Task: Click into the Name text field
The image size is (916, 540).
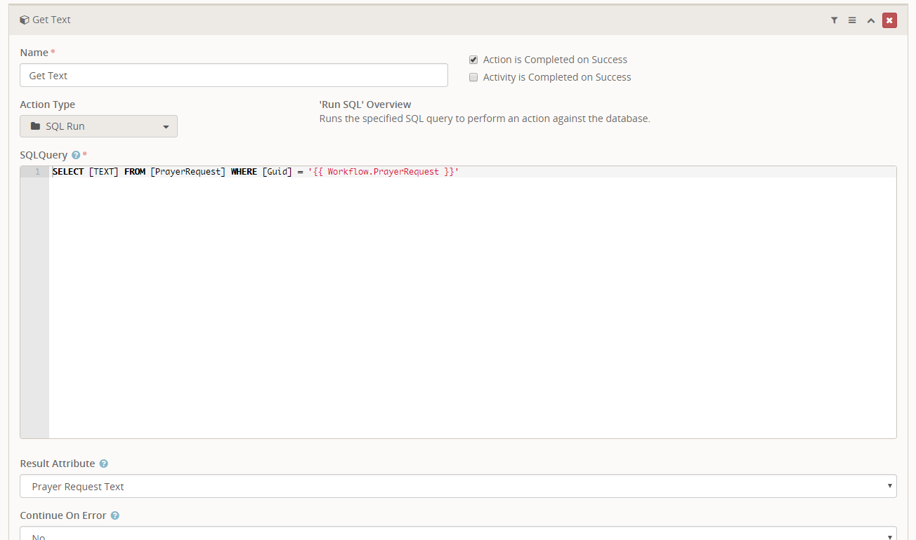Action: coord(233,75)
